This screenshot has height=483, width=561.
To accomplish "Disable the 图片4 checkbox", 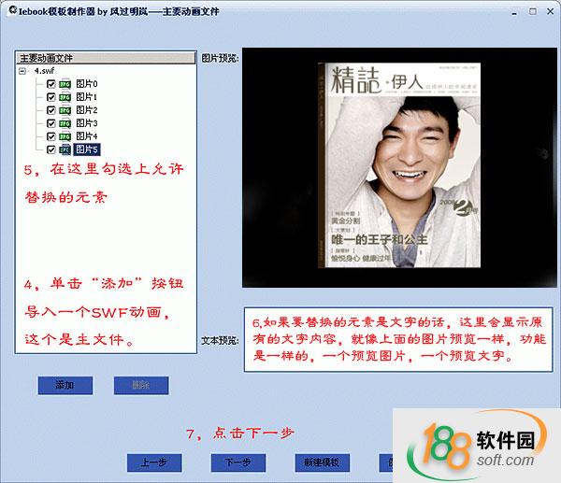I will (x=50, y=136).
